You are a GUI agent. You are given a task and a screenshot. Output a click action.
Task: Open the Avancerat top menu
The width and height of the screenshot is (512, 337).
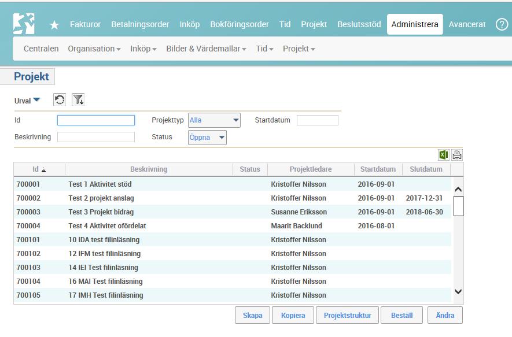click(467, 24)
